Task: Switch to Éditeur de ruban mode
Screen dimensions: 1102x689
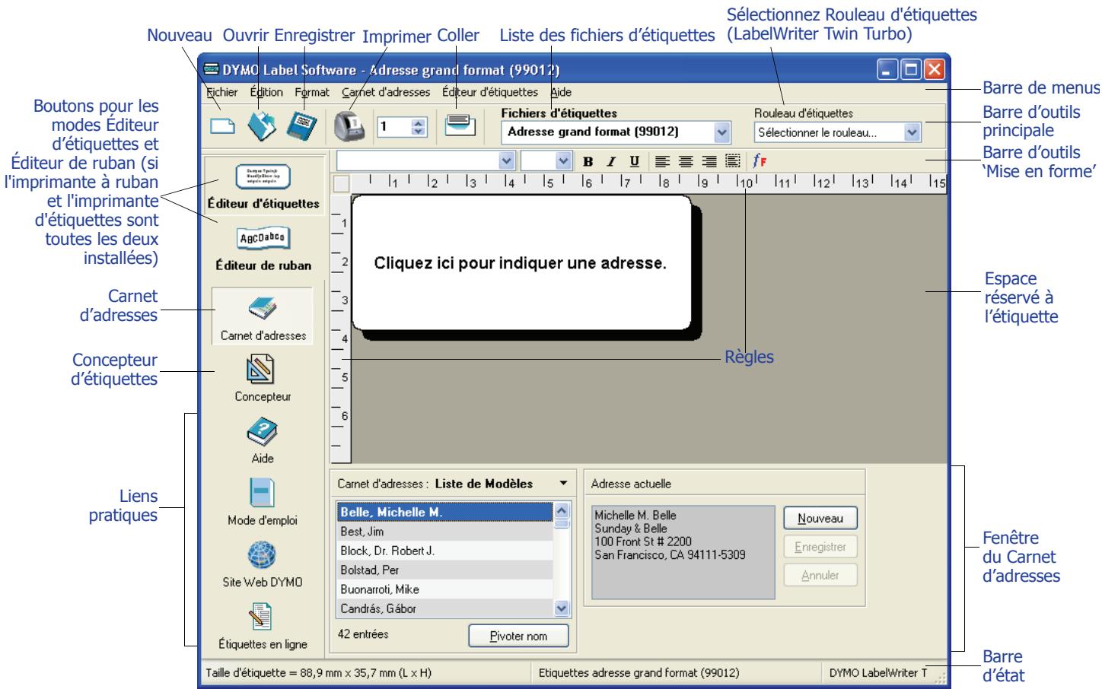Action: pos(263,249)
